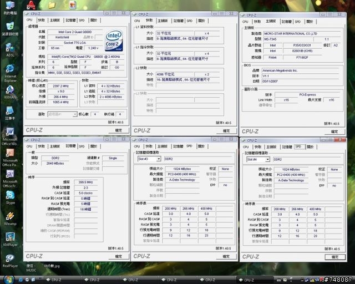Click the L2 size field 4096 千位元
Viewport: 355px width, 284px height.
click(x=175, y=74)
